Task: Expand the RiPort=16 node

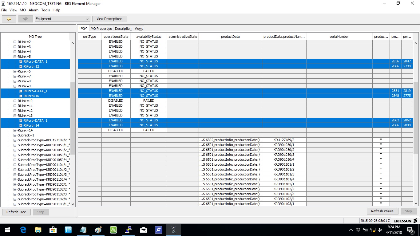Action: (21, 96)
